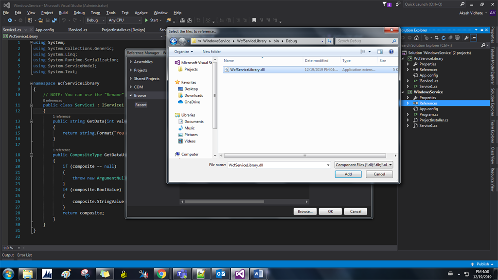The height and width of the screenshot is (280, 498).
Task: Expand References under WindowsService project
Action: (x=408, y=103)
